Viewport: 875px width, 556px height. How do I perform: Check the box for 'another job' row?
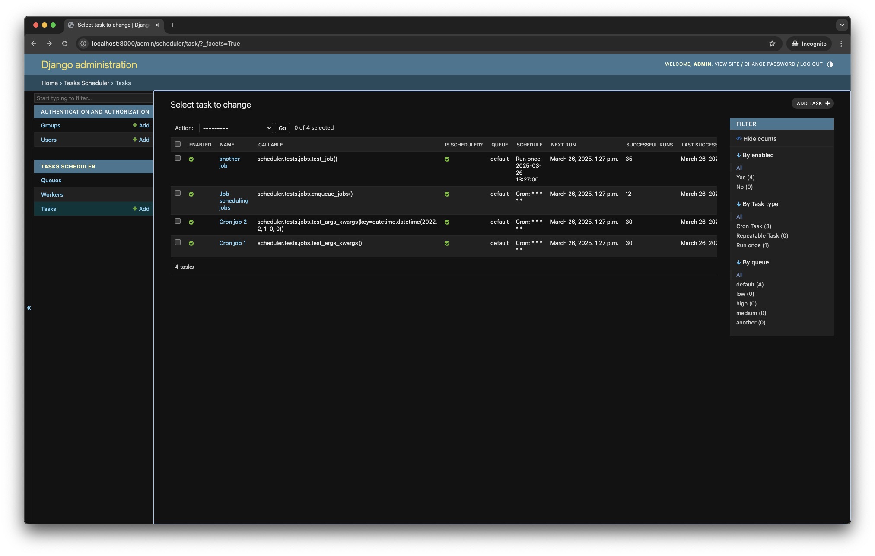(x=178, y=158)
